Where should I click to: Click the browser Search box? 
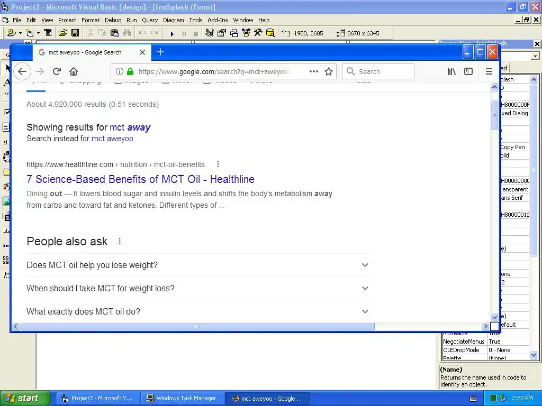(378, 71)
